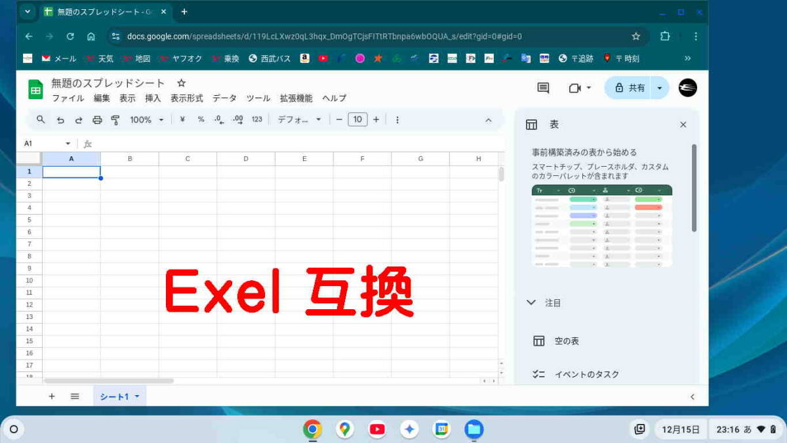Open a new browser tab

click(x=184, y=12)
